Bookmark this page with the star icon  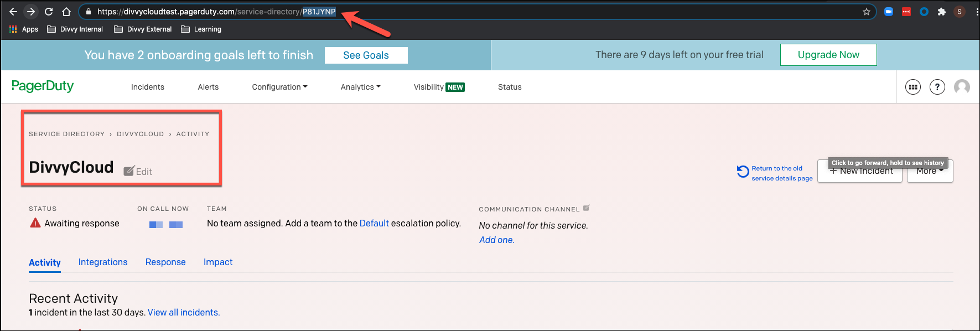point(867,12)
